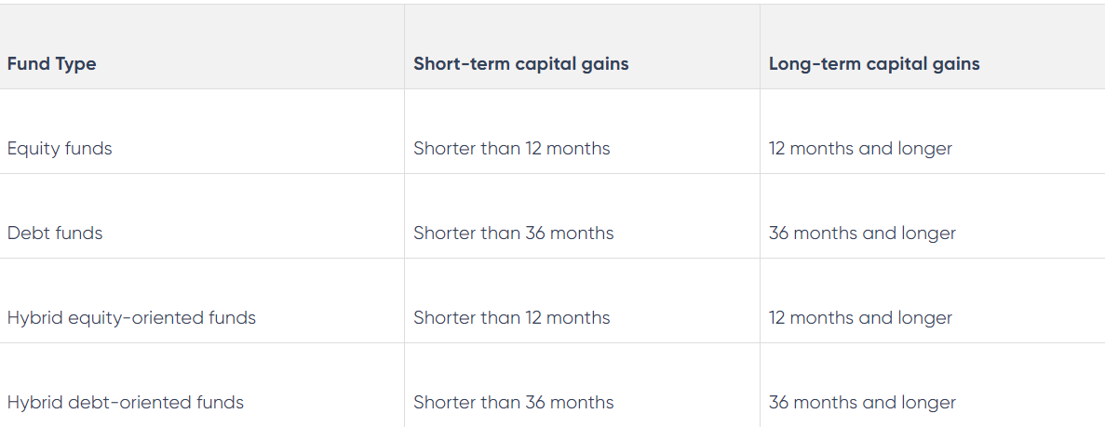Click Hybrid equity-oriented long-term period text
Image resolution: width=1105 pixels, height=427 pixels.
click(860, 318)
